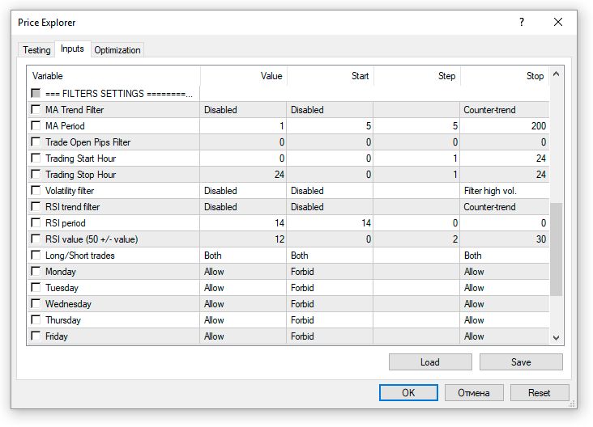This screenshot has height=427, width=593.
Task: Save the input settings
Action: click(521, 362)
